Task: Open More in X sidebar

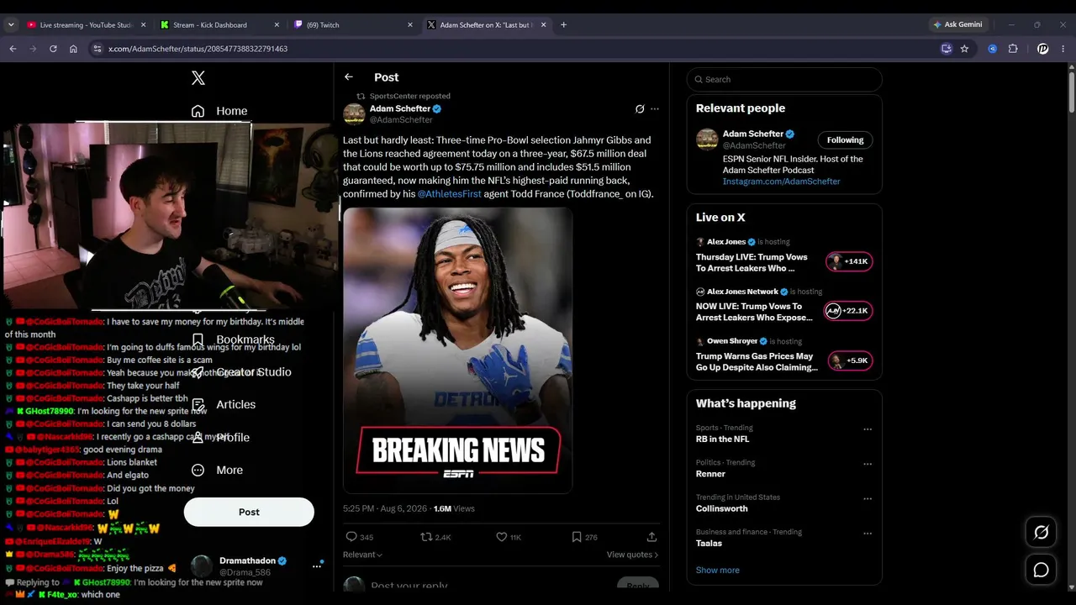Action: (x=217, y=470)
